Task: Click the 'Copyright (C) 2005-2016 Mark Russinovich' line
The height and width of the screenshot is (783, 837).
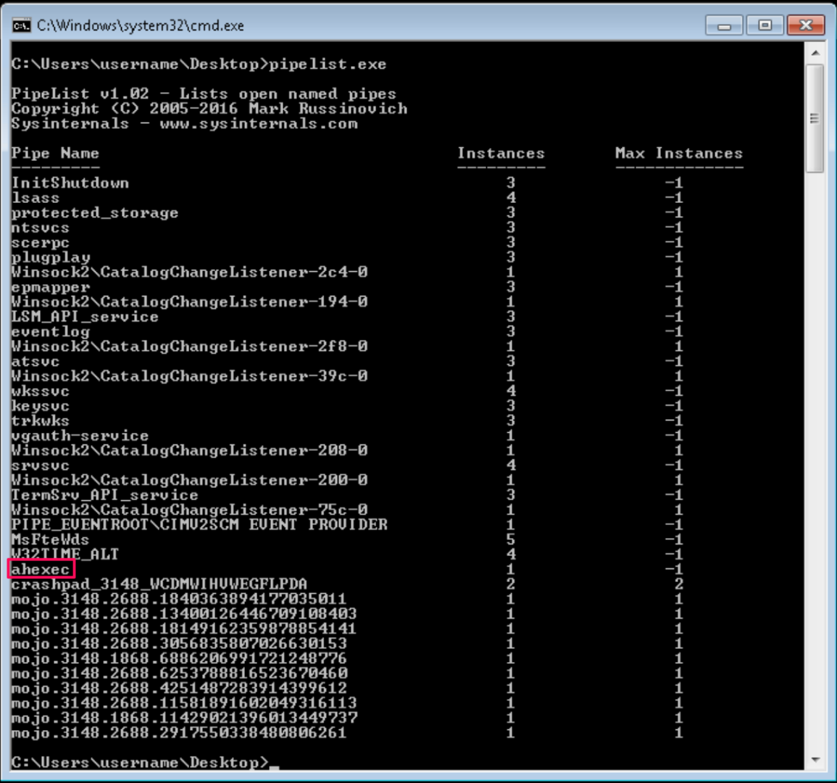Action: coord(209,109)
